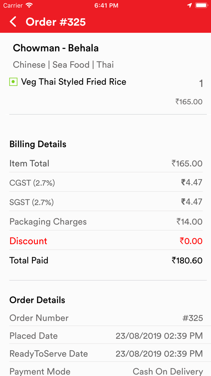Screen dimensions: 211x376
Task: Tap the red Discount row
Action: 106,241
